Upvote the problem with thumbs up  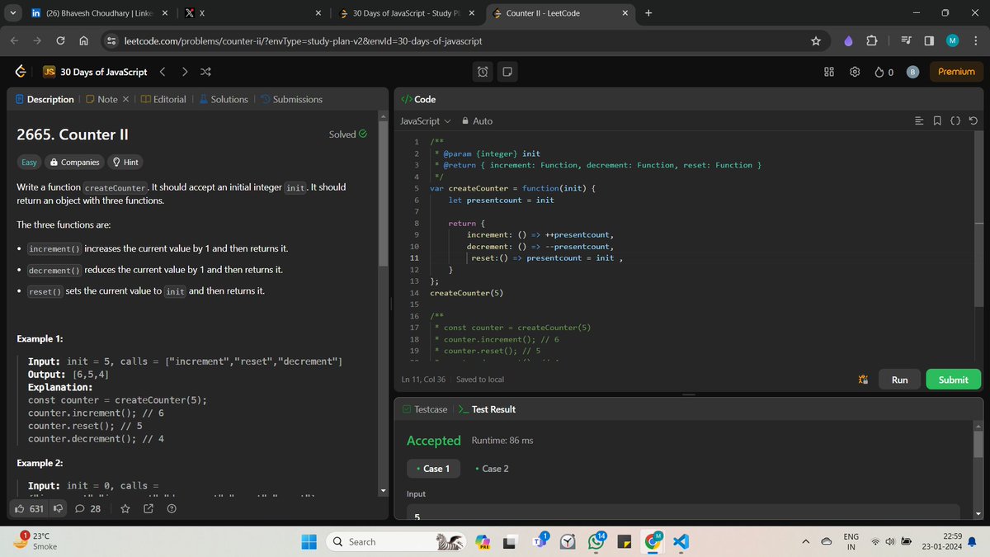point(30,508)
